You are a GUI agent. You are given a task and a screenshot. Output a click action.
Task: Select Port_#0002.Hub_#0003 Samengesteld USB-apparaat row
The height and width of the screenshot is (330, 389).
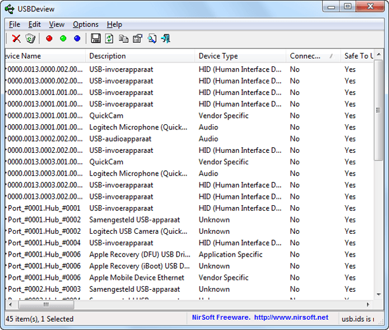click(189, 289)
